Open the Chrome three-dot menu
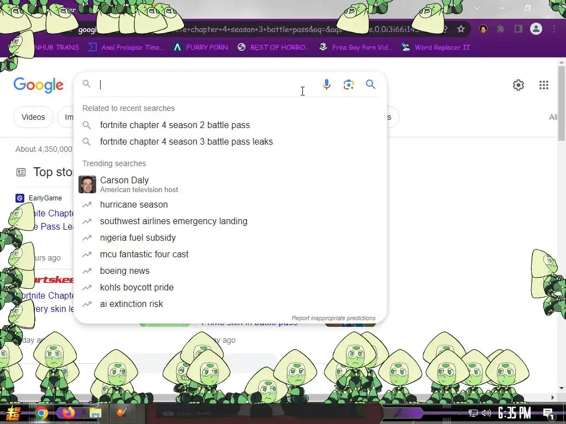Image resolution: width=566 pixels, height=424 pixels. pos(554,29)
